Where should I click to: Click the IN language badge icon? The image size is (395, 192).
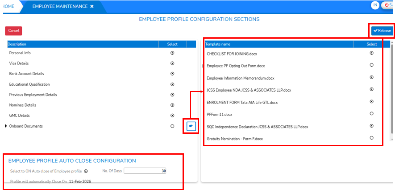(375, 5)
